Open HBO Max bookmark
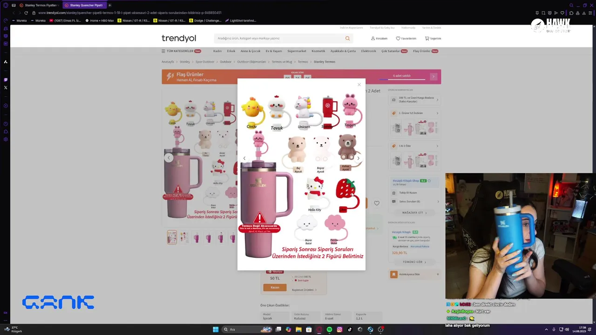The height and width of the screenshot is (335, 596). (x=100, y=20)
